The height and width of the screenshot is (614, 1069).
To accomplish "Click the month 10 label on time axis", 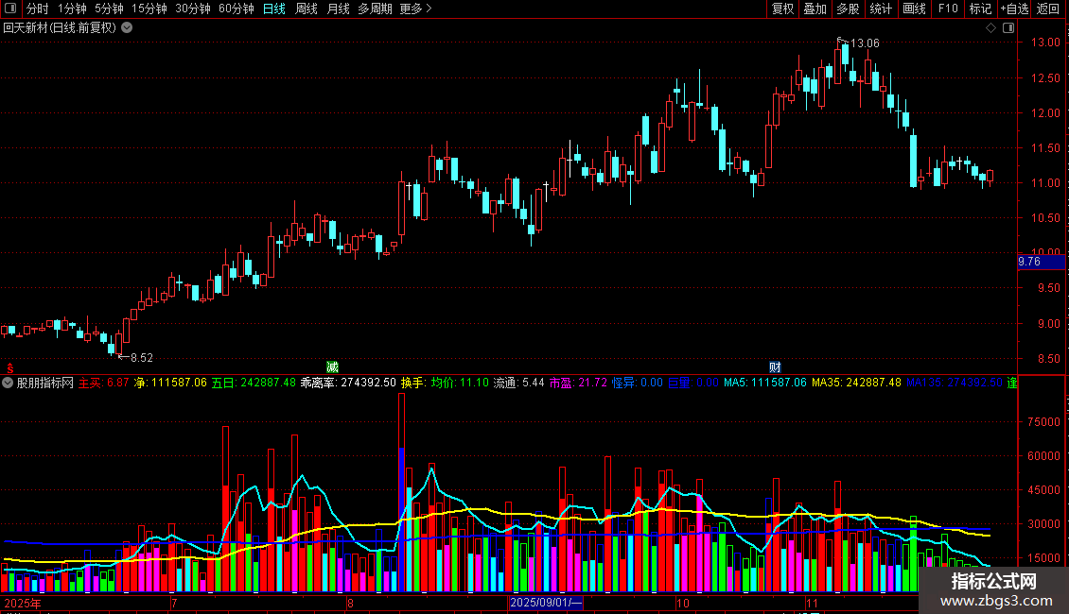I will point(683,603).
